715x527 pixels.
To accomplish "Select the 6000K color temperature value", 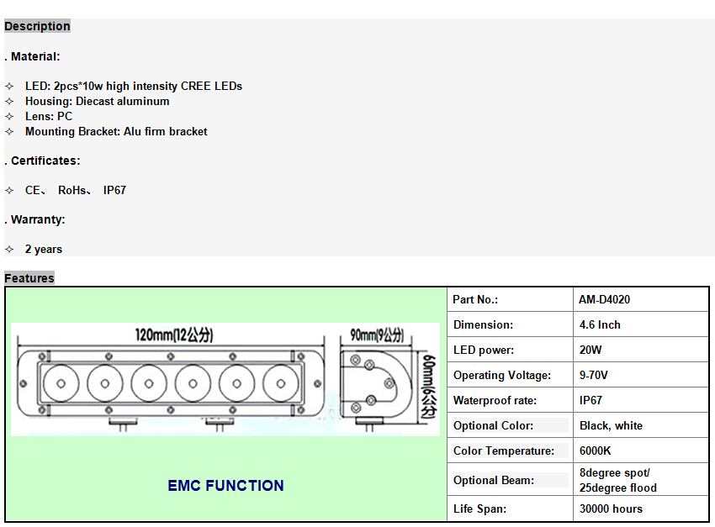I will pos(595,451).
